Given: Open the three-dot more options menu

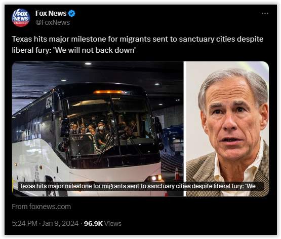Looking at the screenshot, I should coord(265,14).
